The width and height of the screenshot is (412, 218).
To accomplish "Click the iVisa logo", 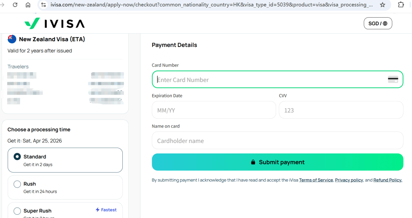I will [x=54, y=24].
